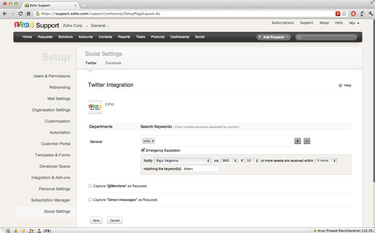
Task: Go to Organization Settings in sidebar
Action: [x=51, y=110]
